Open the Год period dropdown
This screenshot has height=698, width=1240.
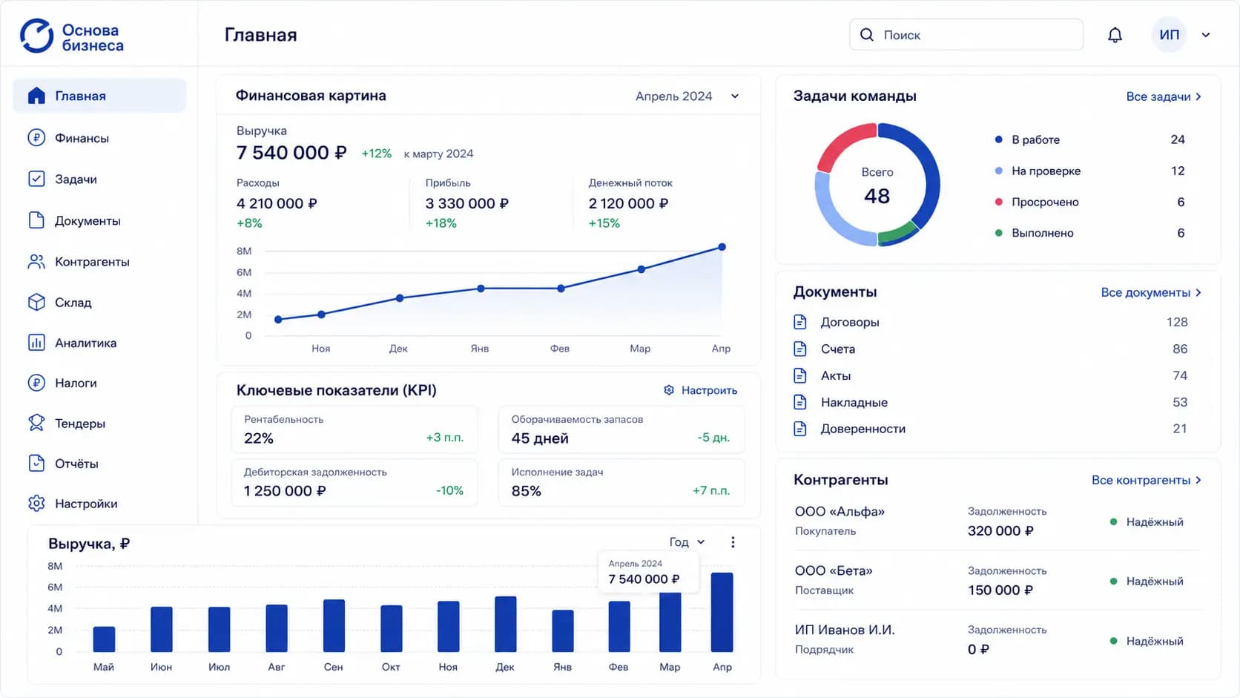687,542
